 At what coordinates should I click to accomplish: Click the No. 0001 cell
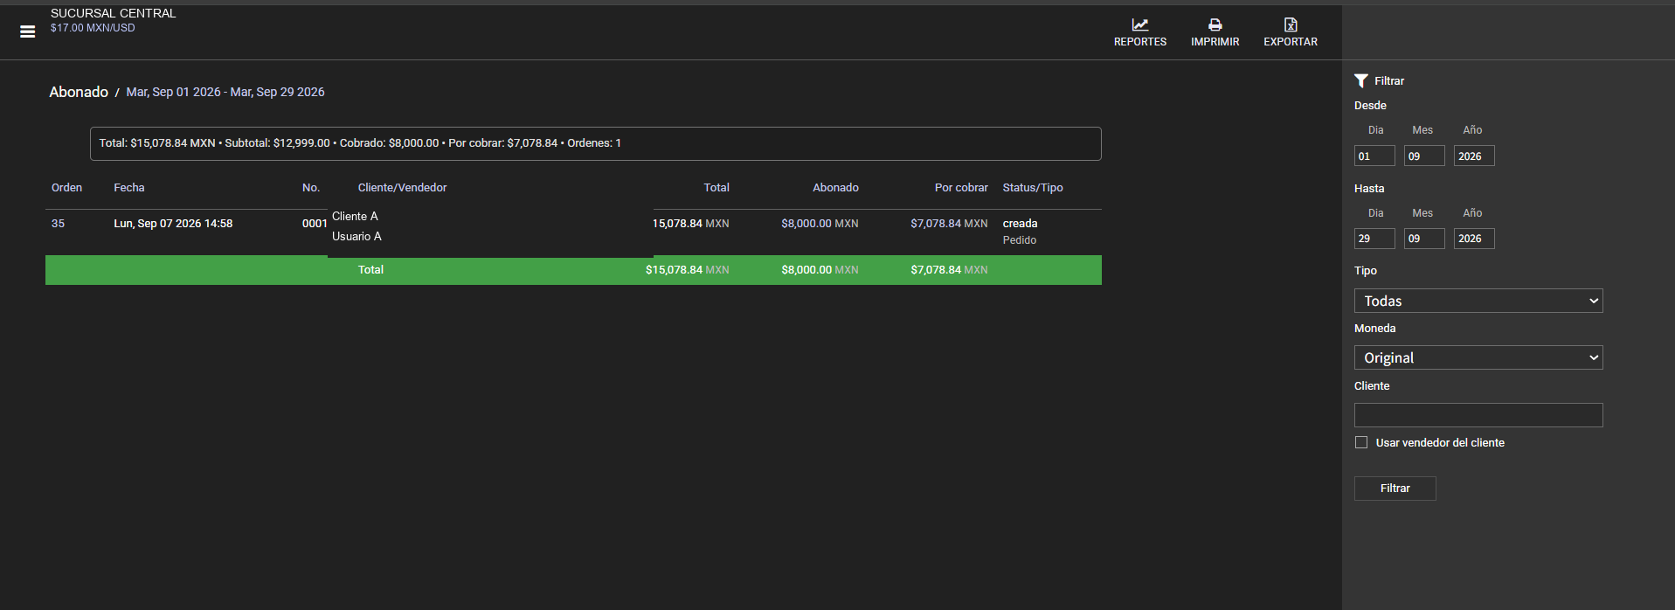(315, 224)
